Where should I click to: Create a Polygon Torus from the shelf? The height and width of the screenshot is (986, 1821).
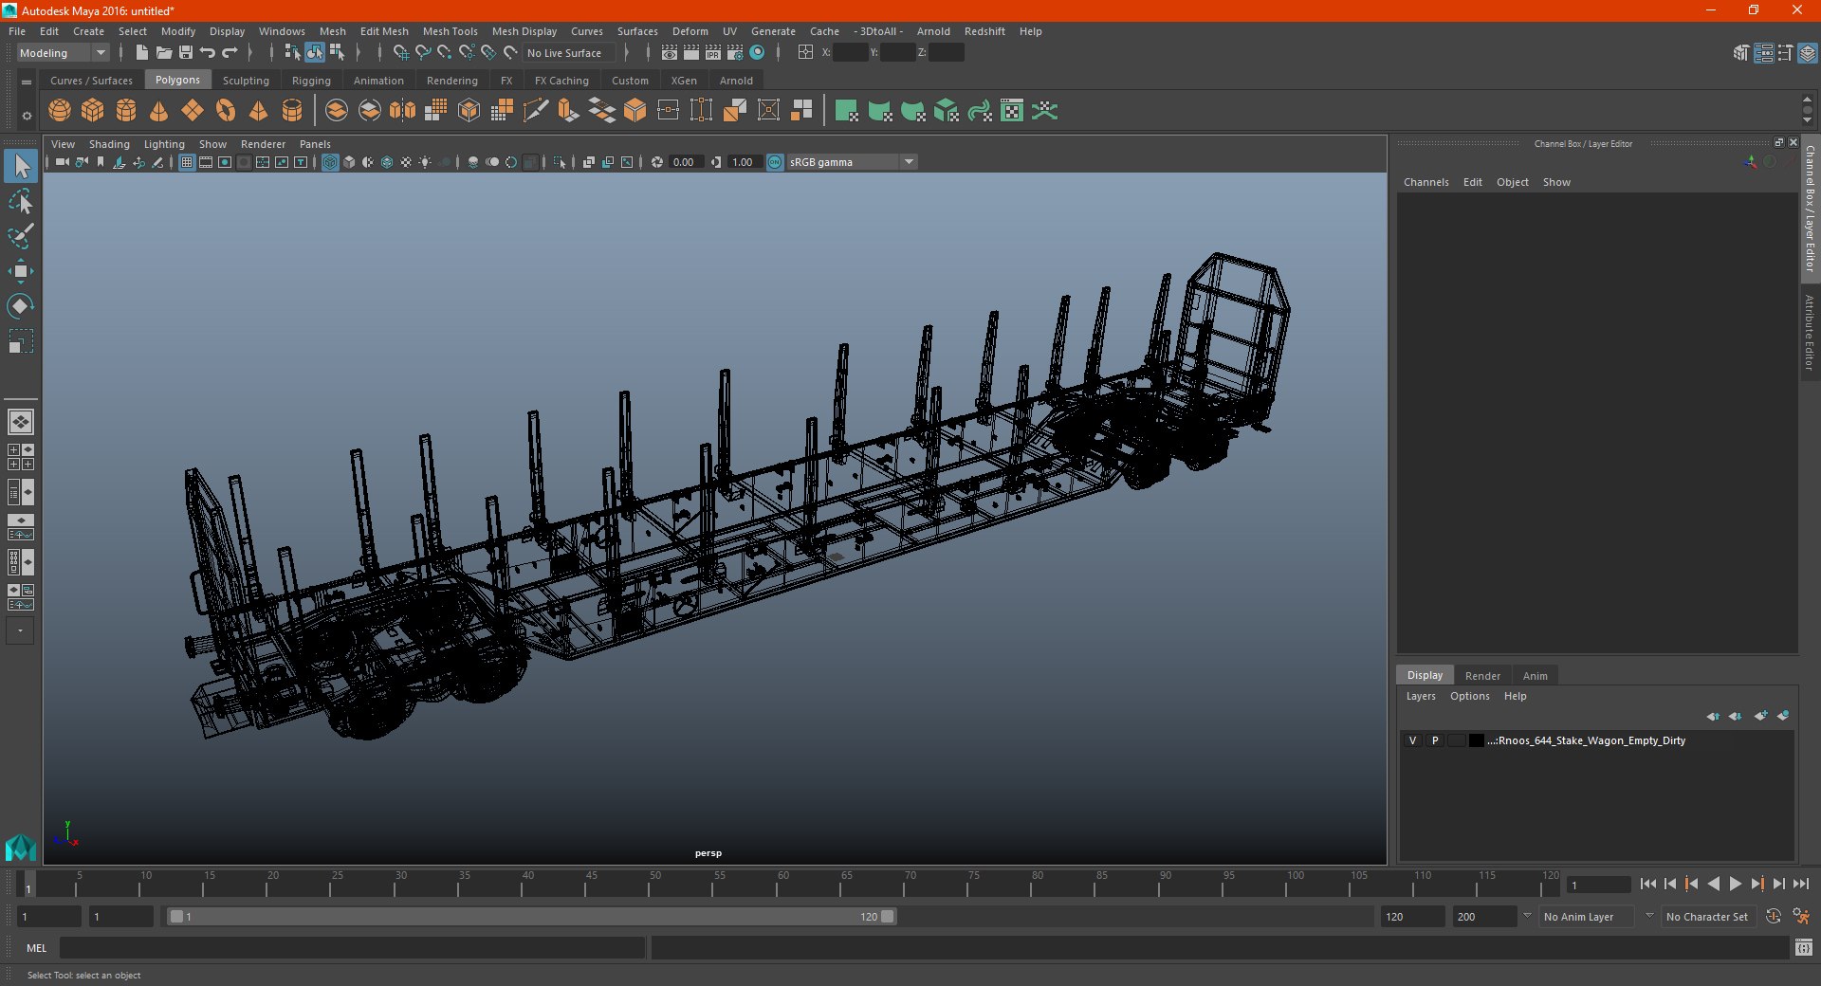pos(226,111)
